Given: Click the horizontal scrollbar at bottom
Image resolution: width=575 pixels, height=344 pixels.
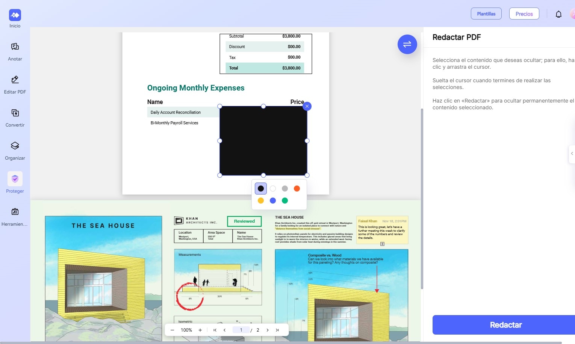Looking at the screenshot, I should point(281,342).
